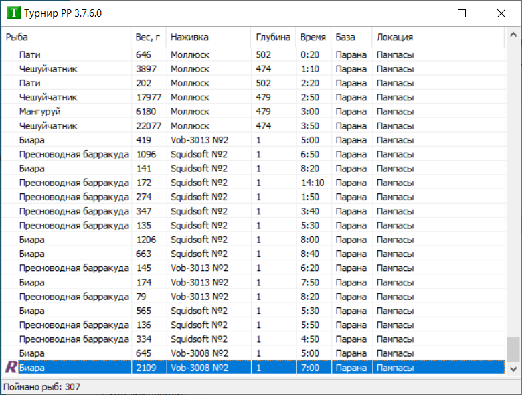Select the Биара row weighing 565
The width and height of the screenshot is (522, 395).
(253, 311)
